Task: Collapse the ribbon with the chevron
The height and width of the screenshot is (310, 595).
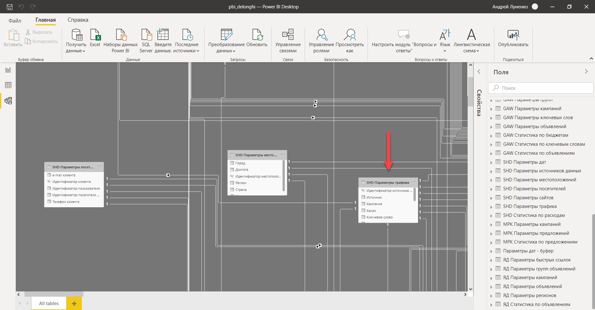Action: pos(591,58)
